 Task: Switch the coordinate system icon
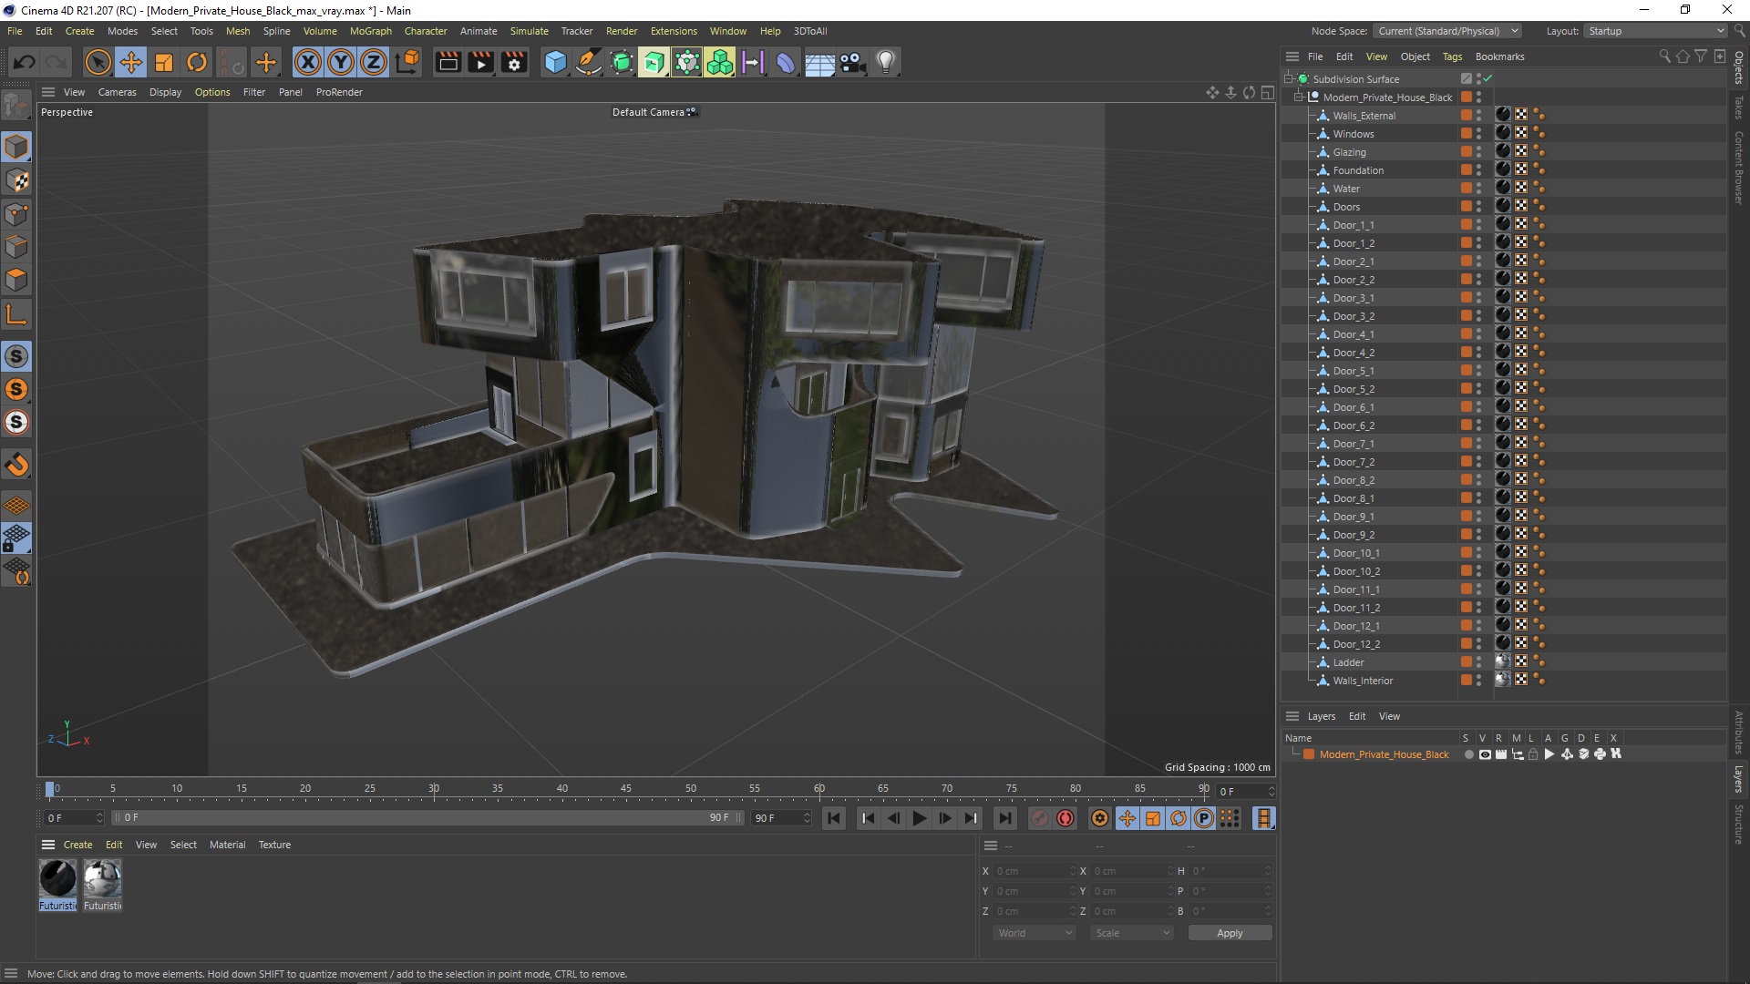407,62
